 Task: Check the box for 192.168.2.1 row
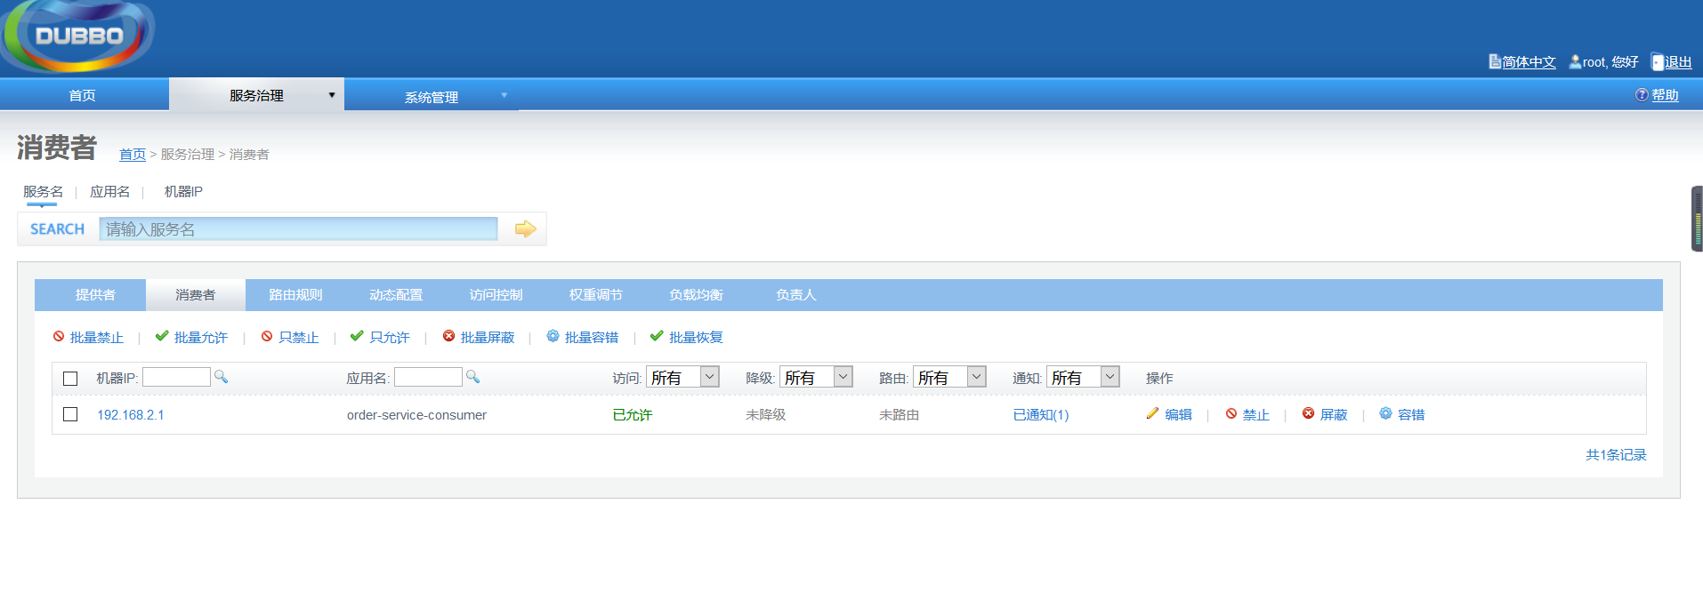pos(70,414)
